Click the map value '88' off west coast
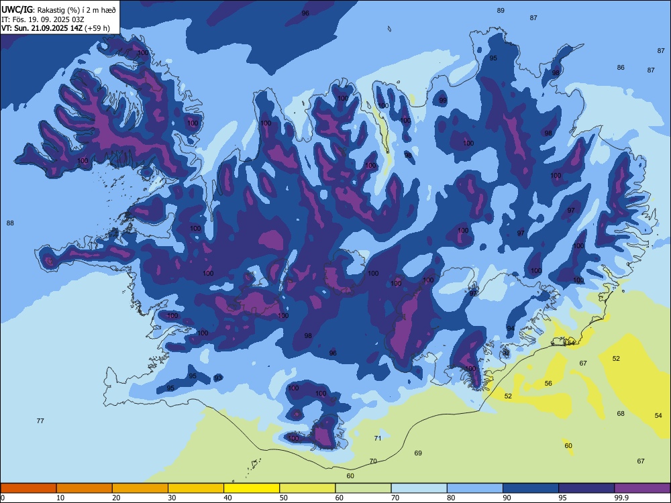 click(10, 223)
